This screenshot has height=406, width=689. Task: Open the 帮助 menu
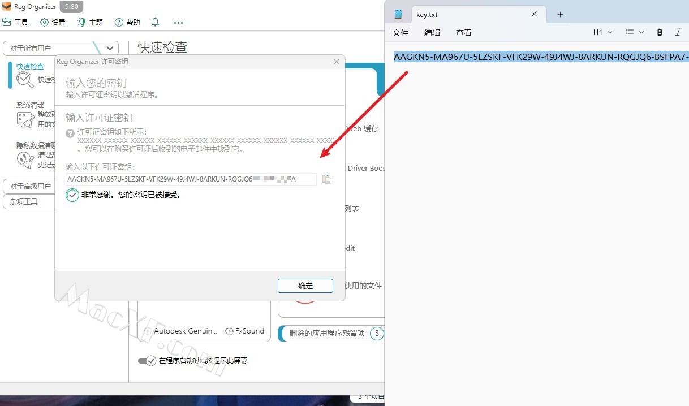(x=127, y=23)
